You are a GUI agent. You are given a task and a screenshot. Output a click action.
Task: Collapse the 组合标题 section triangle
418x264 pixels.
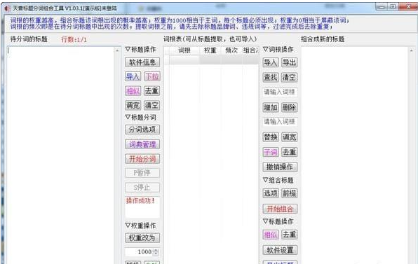click(x=266, y=180)
